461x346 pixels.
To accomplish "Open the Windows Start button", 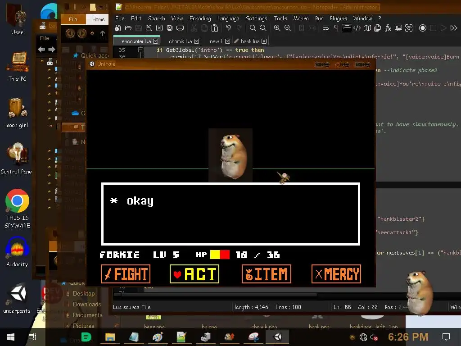I will pyautogui.click(x=11, y=337).
